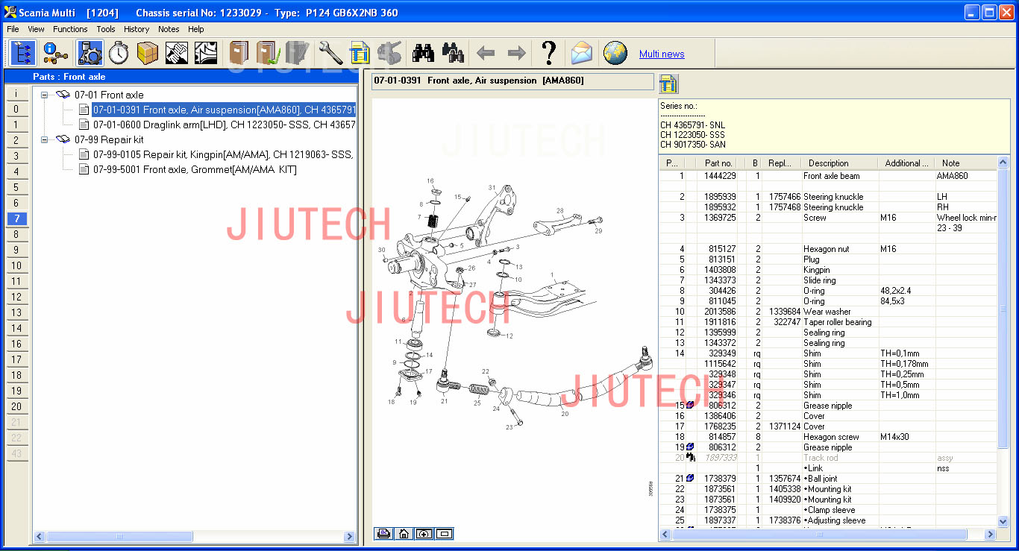Fit illustration to window icon
This screenshot has height=551, width=1019.
coord(444,533)
